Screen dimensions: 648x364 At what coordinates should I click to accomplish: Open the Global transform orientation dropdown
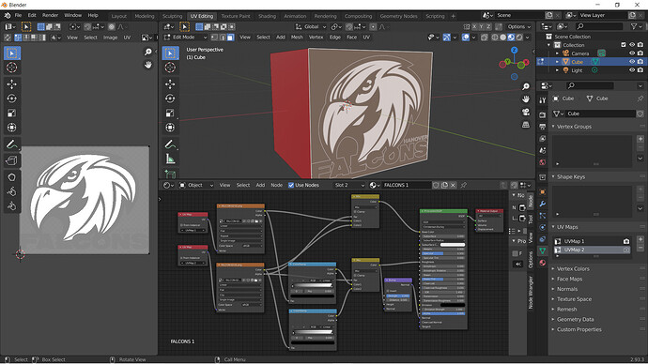click(311, 27)
